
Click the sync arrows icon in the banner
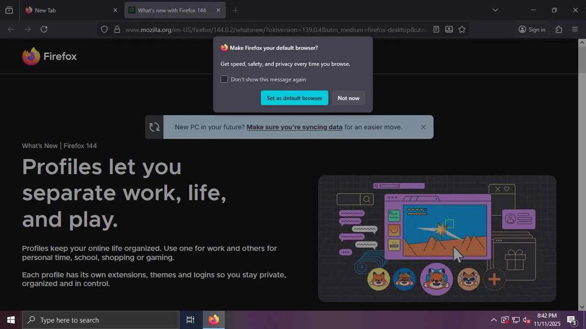[x=154, y=127]
